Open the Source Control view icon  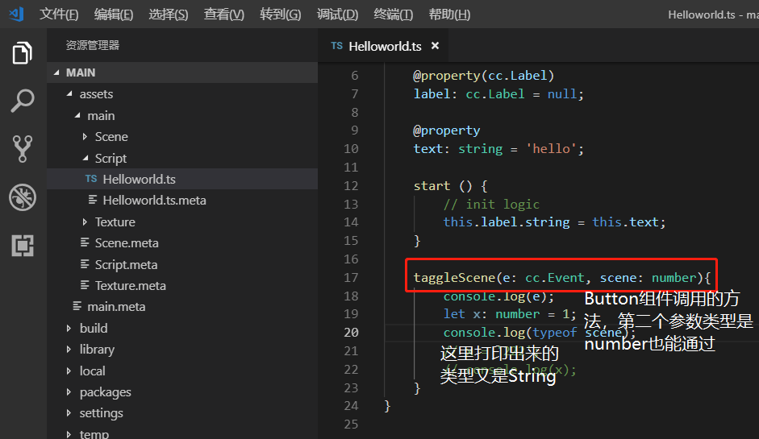(23, 149)
